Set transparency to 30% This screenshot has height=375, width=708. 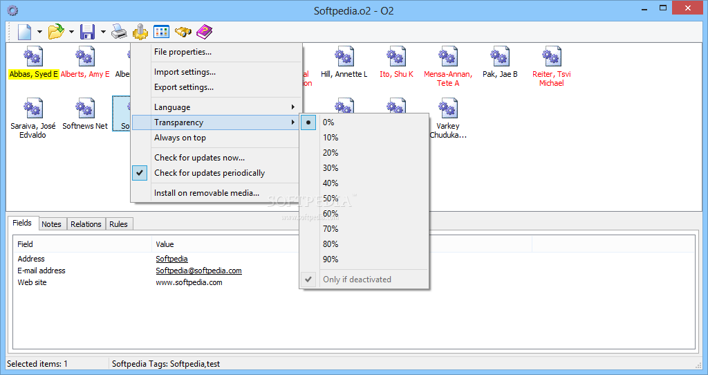[x=364, y=168]
